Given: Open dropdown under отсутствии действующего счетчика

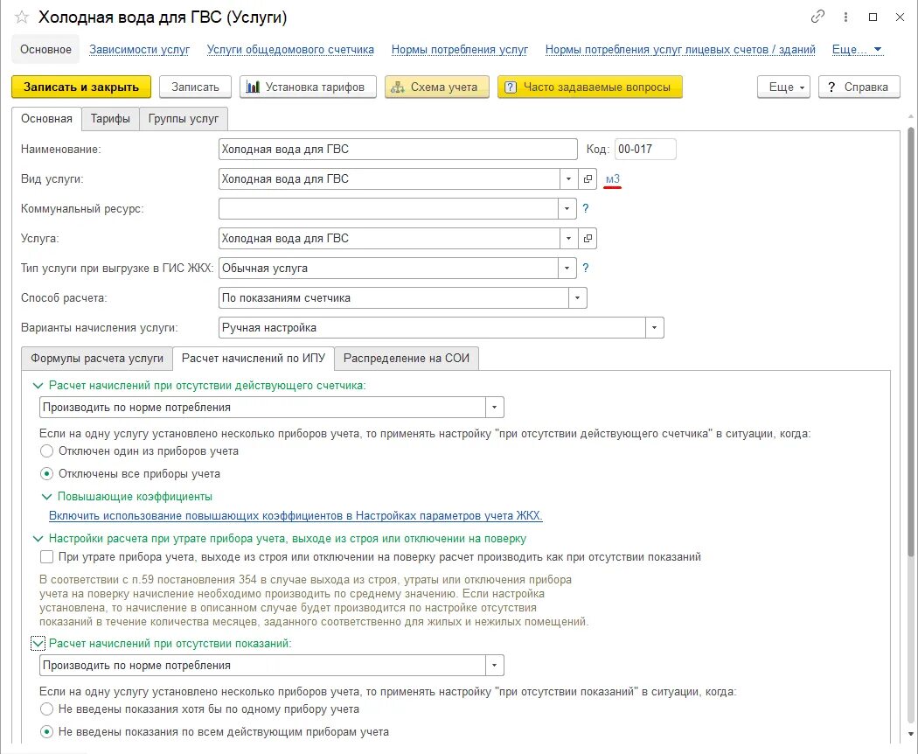Looking at the screenshot, I should pyautogui.click(x=495, y=407).
